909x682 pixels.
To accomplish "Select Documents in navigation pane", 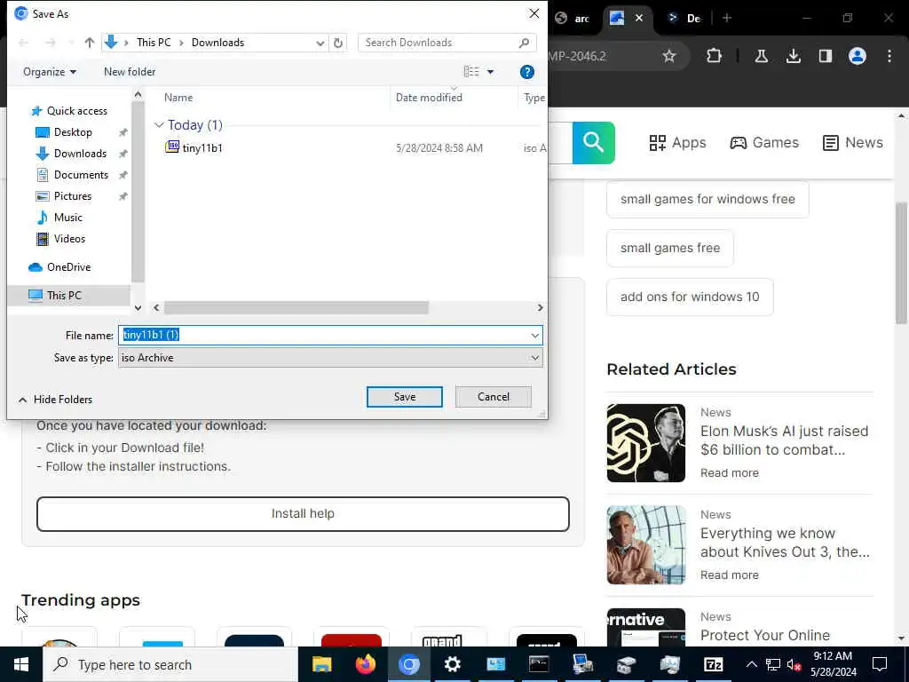I will (x=81, y=175).
